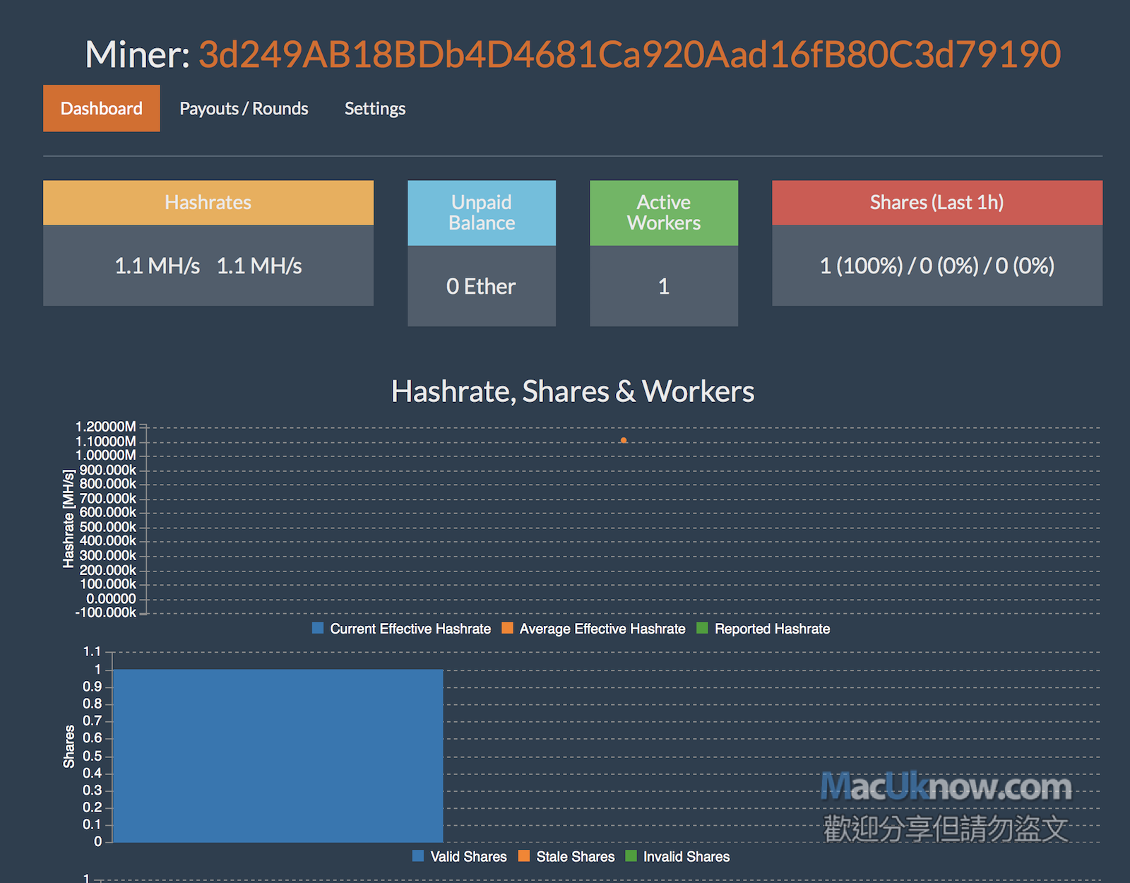Click the orange miner address link
Screen dimensions: 1130x883
coord(629,54)
